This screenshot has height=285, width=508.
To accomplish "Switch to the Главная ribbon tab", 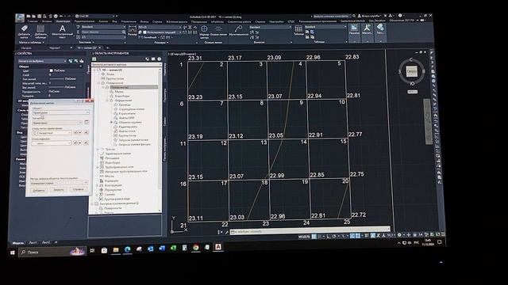I will (x=33, y=21).
